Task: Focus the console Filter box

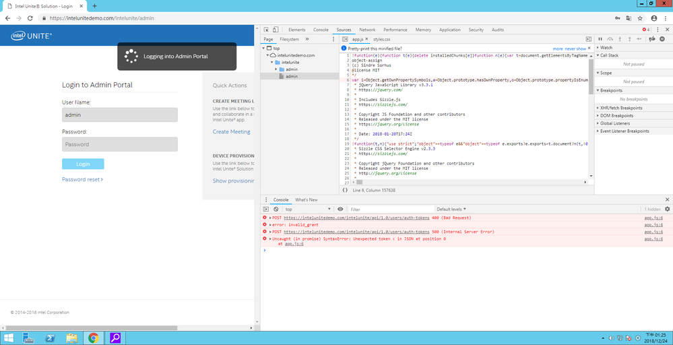Action: (x=390, y=209)
